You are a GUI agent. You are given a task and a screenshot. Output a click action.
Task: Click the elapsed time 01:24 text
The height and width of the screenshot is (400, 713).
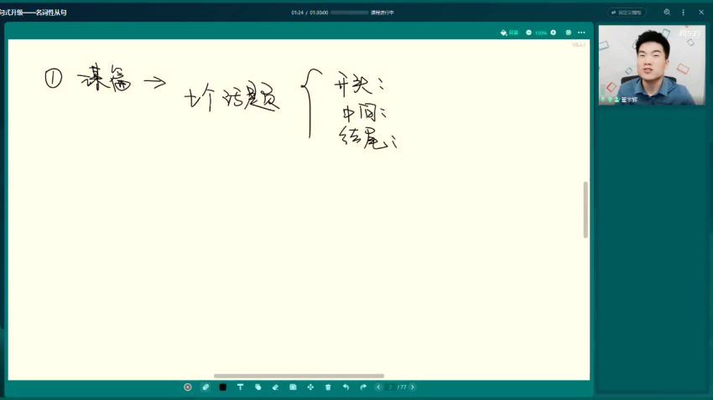298,13
